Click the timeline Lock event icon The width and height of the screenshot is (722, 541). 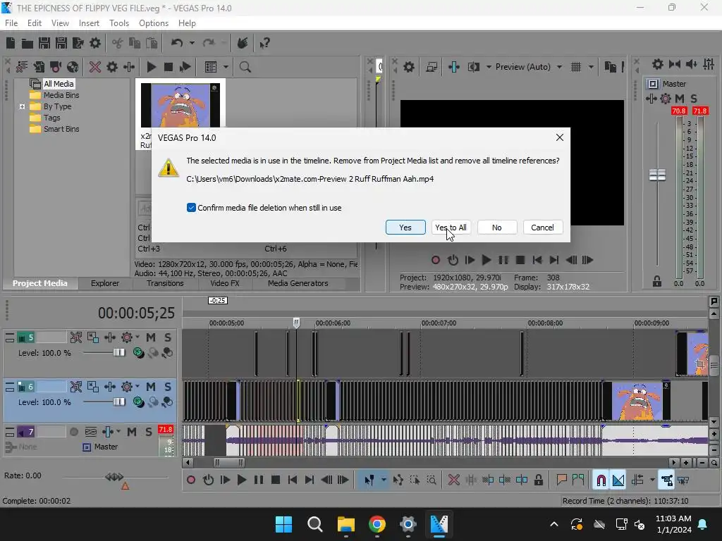538,480
